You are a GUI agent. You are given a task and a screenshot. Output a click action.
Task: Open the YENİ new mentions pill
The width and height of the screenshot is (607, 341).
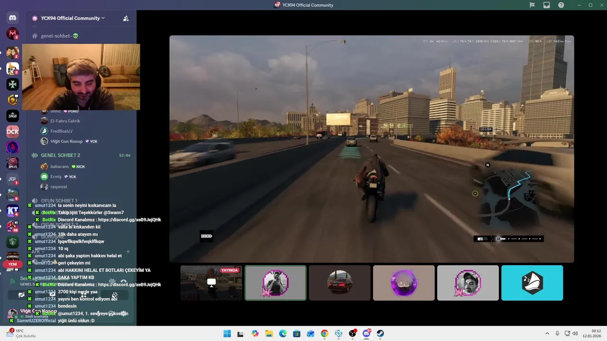(x=12, y=264)
